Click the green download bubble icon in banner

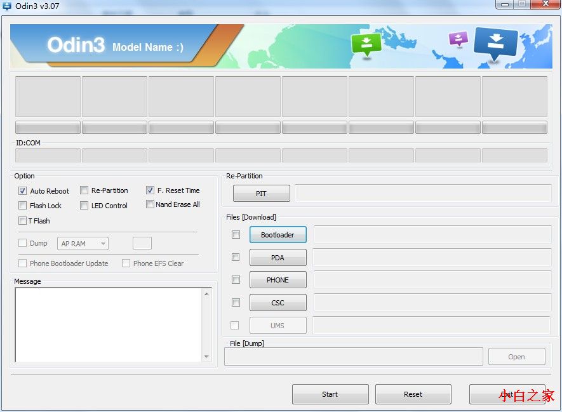coord(366,44)
